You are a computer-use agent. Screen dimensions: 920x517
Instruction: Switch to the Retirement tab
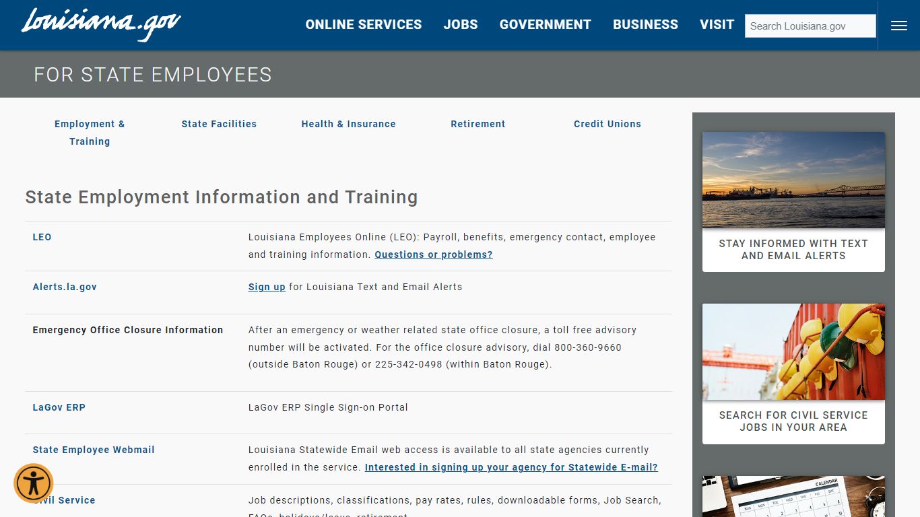(x=478, y=124)
